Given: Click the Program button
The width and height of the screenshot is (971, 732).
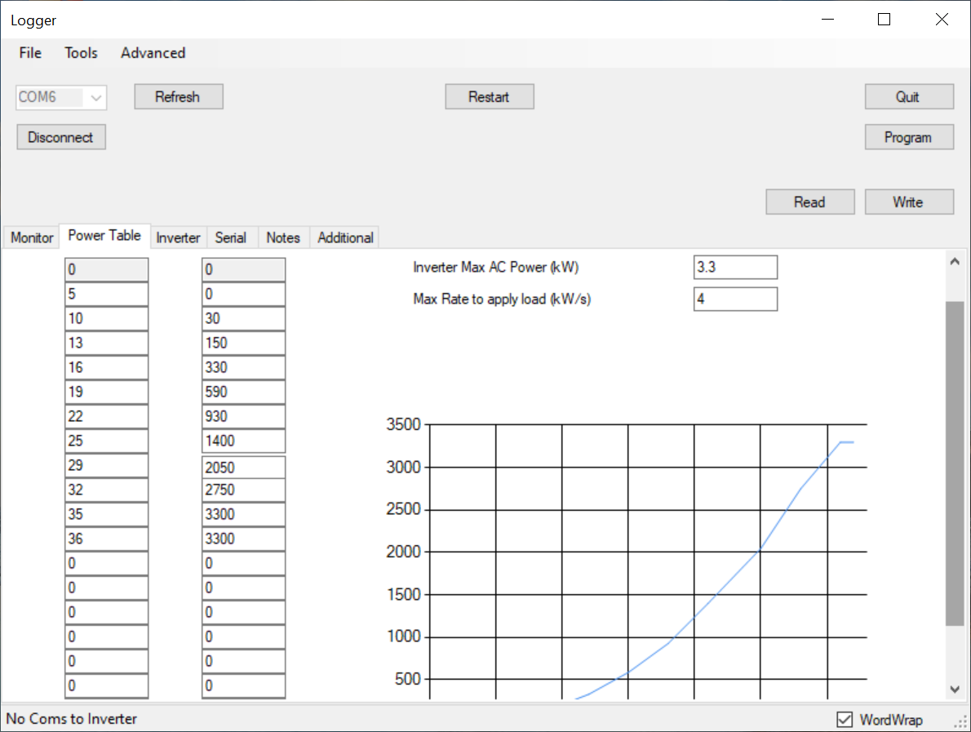Looking at the screenshot, I should [x=908, y=138].
